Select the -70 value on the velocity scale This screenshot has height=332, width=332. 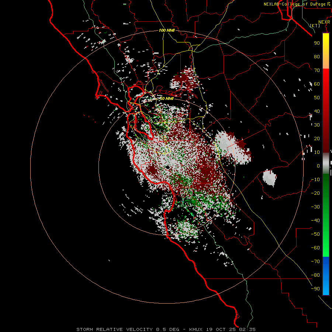click(315, 261)
